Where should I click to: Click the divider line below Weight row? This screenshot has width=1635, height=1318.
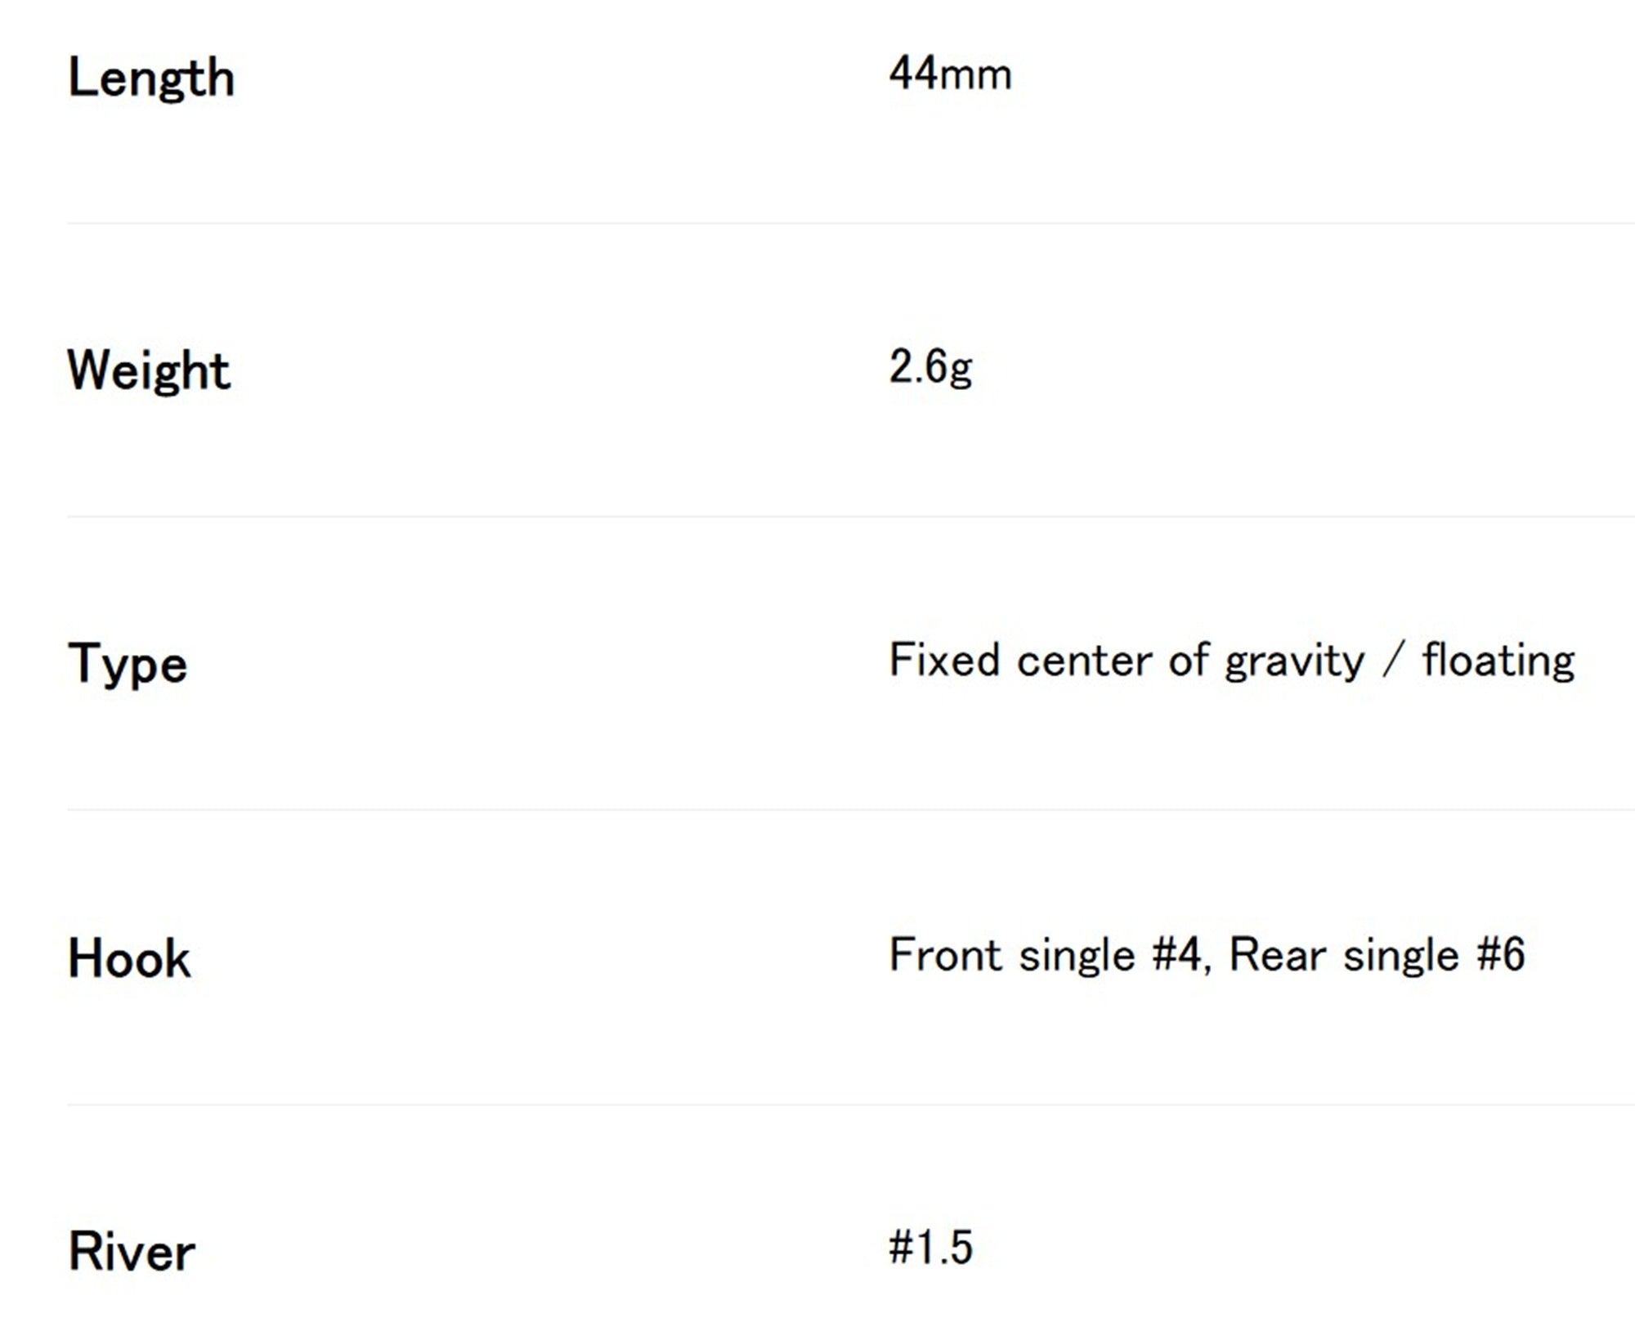[851, 516]
